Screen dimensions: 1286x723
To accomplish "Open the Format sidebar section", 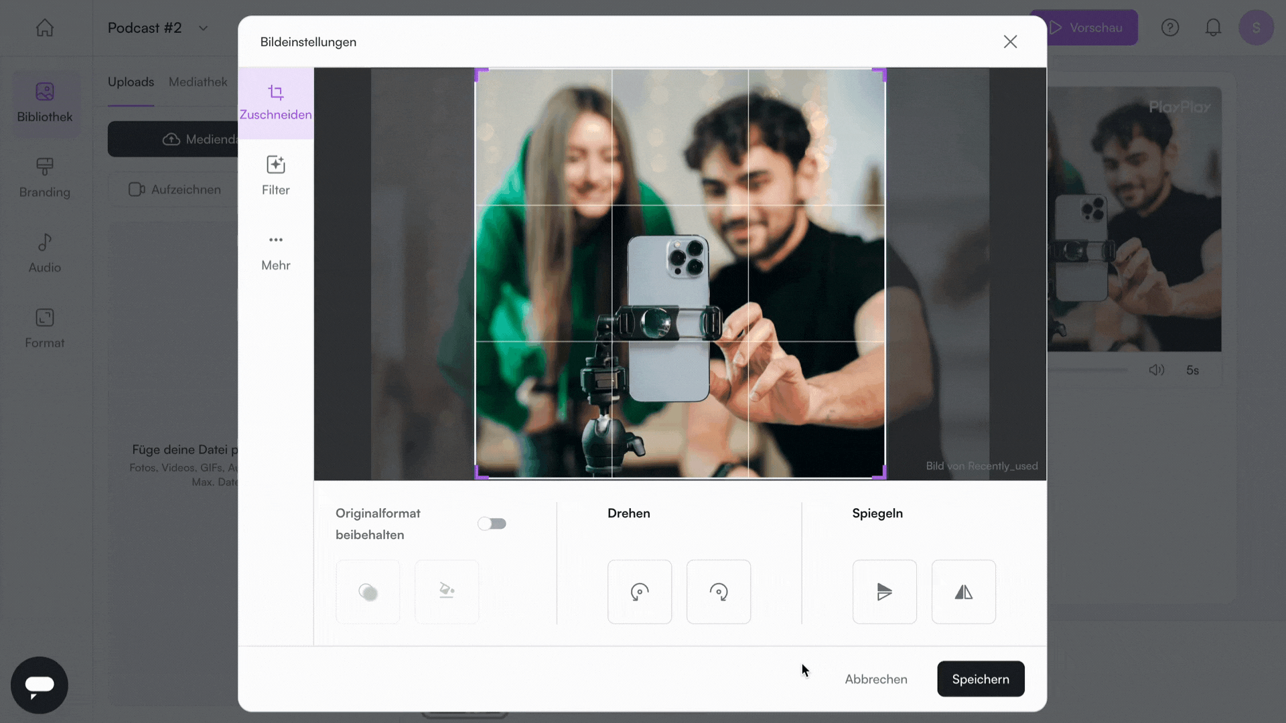I will [45, 329].
